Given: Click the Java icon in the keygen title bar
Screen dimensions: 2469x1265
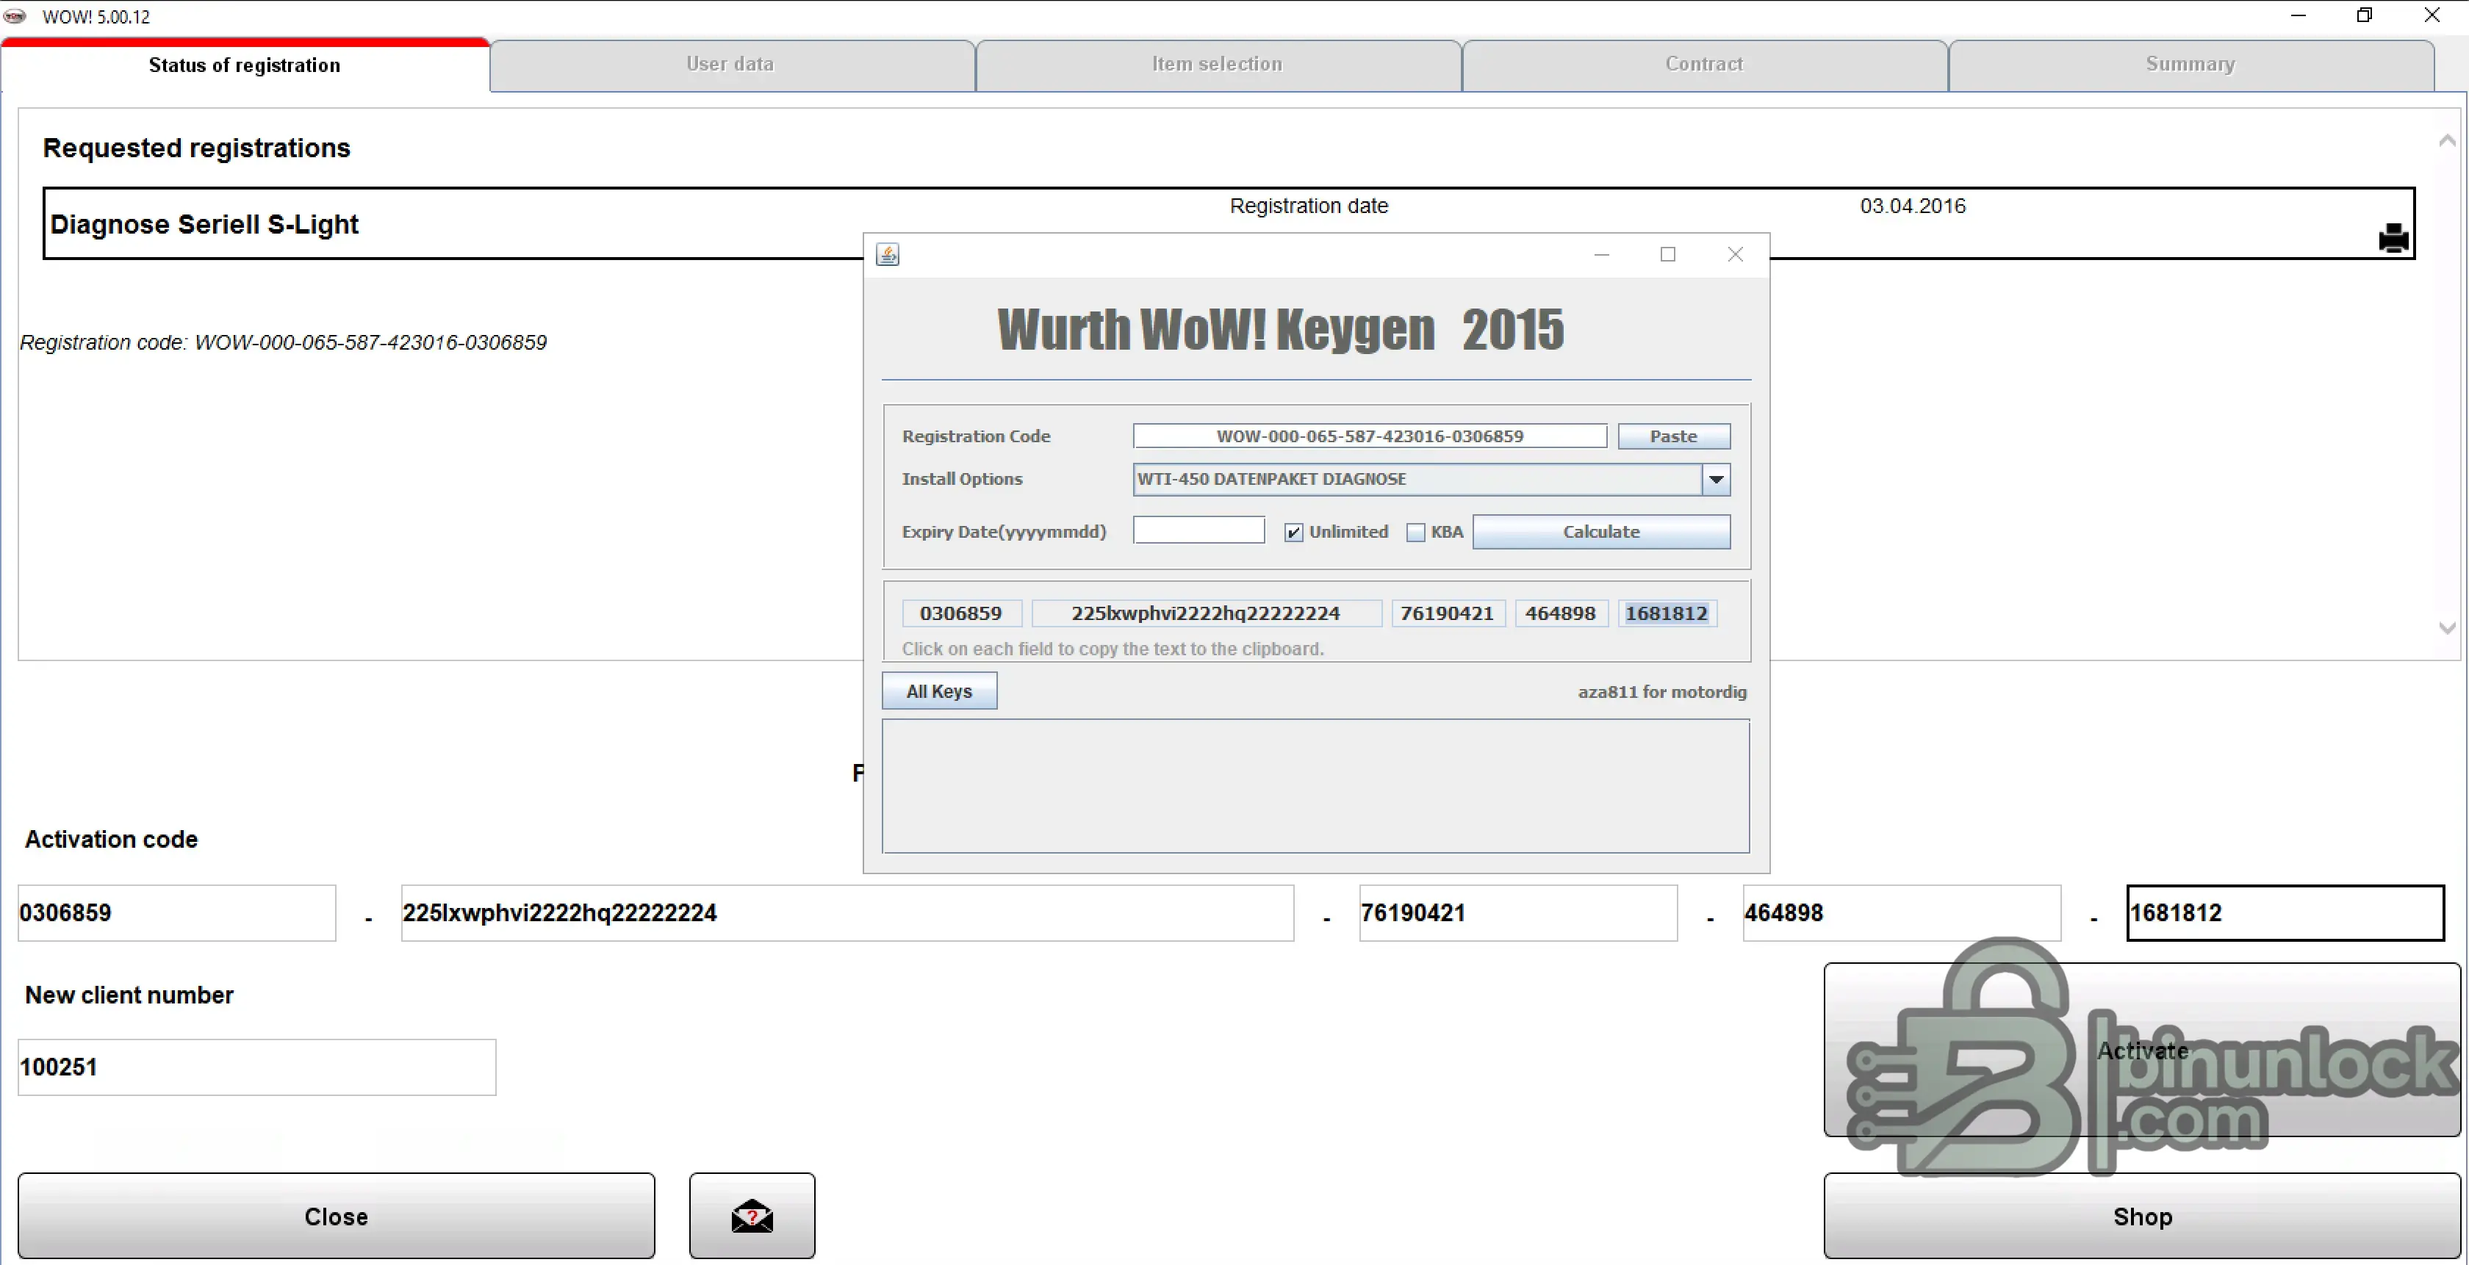Looking at the screenshot, I should 888,254.
